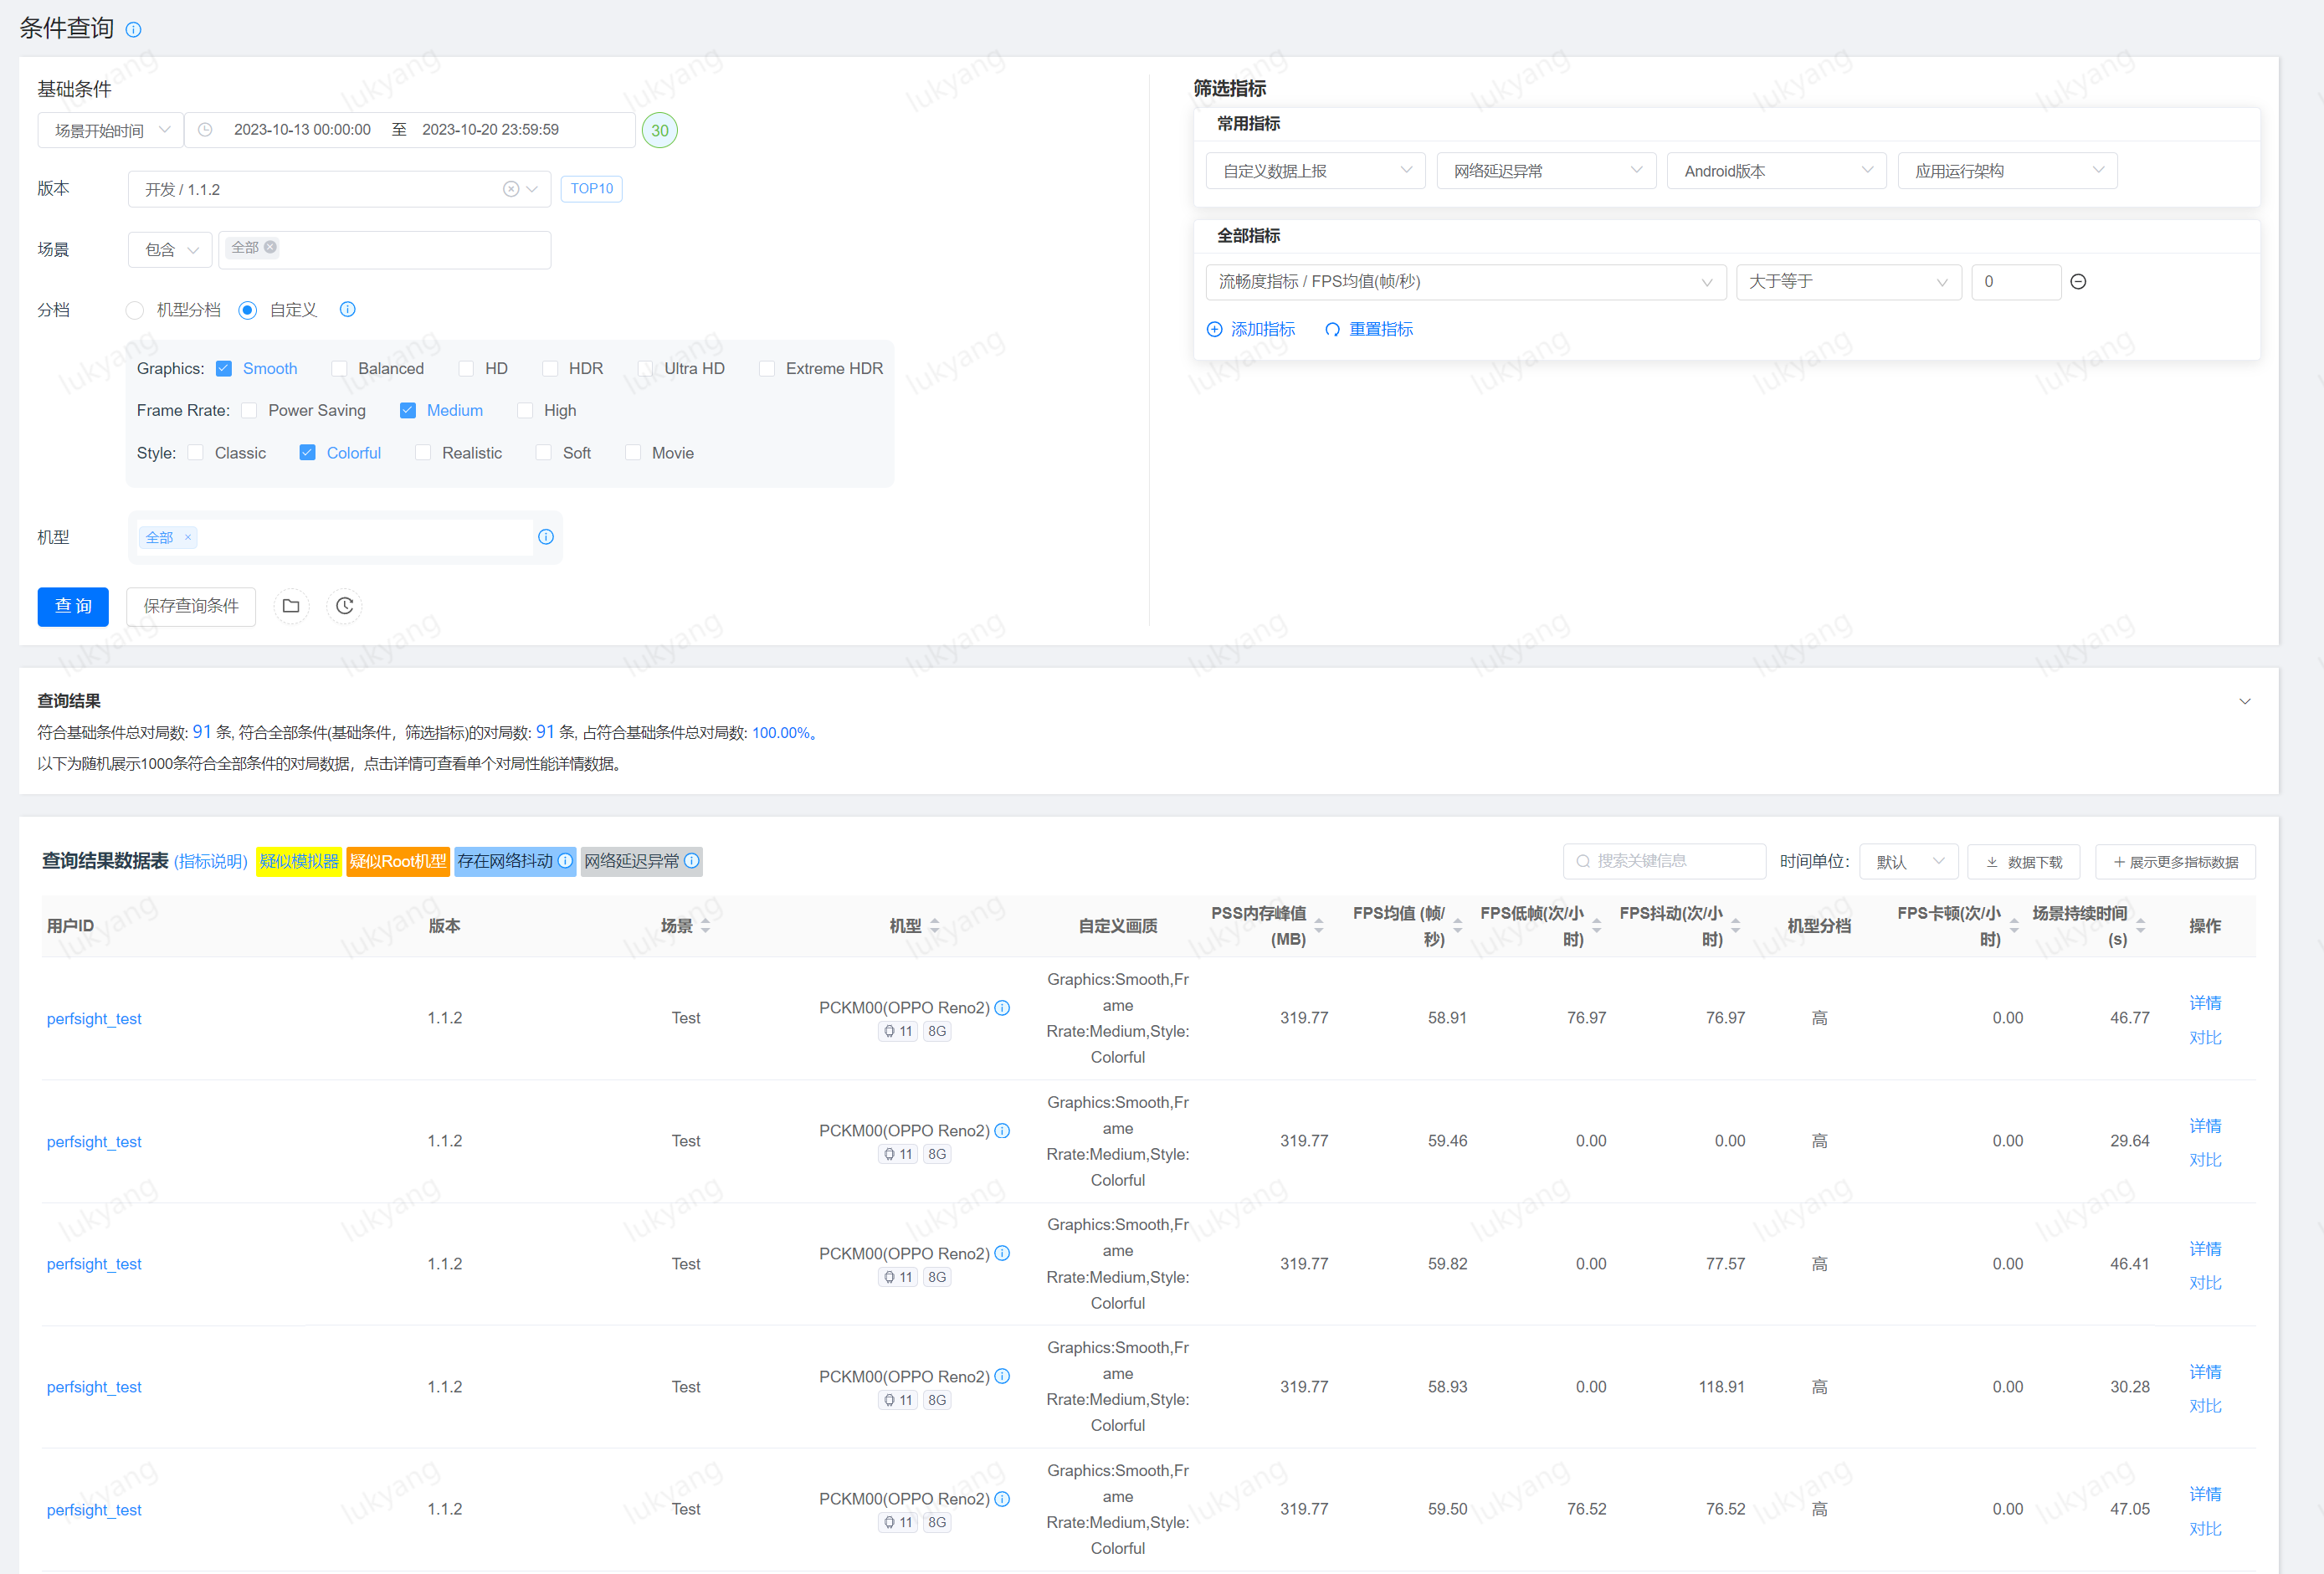Collapse the 查询结果 section chevron
The image size is (2324, 1574).
tap(2244, 701)
